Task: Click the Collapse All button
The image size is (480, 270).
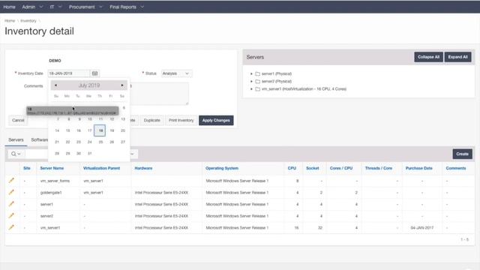Action: pos(428,57)
